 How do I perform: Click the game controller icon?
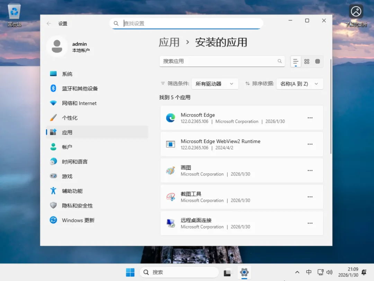coord(53,176)
